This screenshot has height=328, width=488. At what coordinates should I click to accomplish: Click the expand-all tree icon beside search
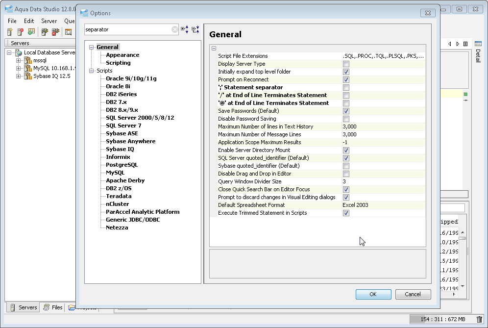click(x=185, y=29)
